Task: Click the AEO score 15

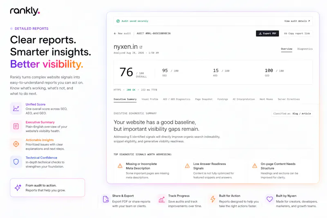Action: 216,71
